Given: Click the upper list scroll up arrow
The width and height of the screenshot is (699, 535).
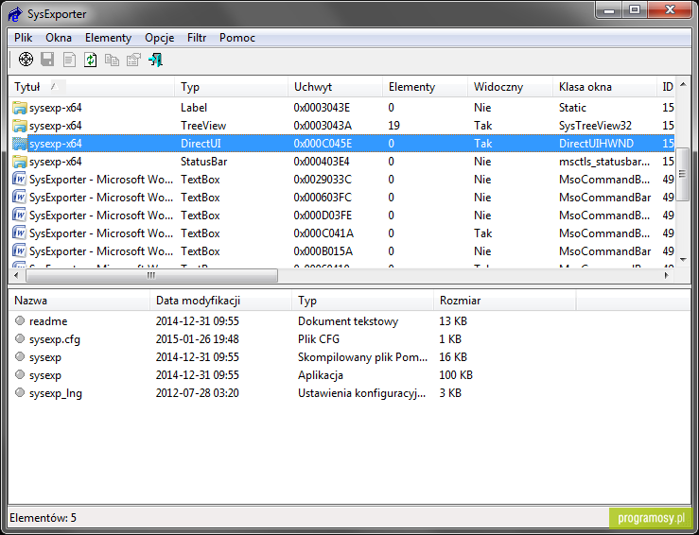Looking at the screenshot, I should click(x=683, y=85).
